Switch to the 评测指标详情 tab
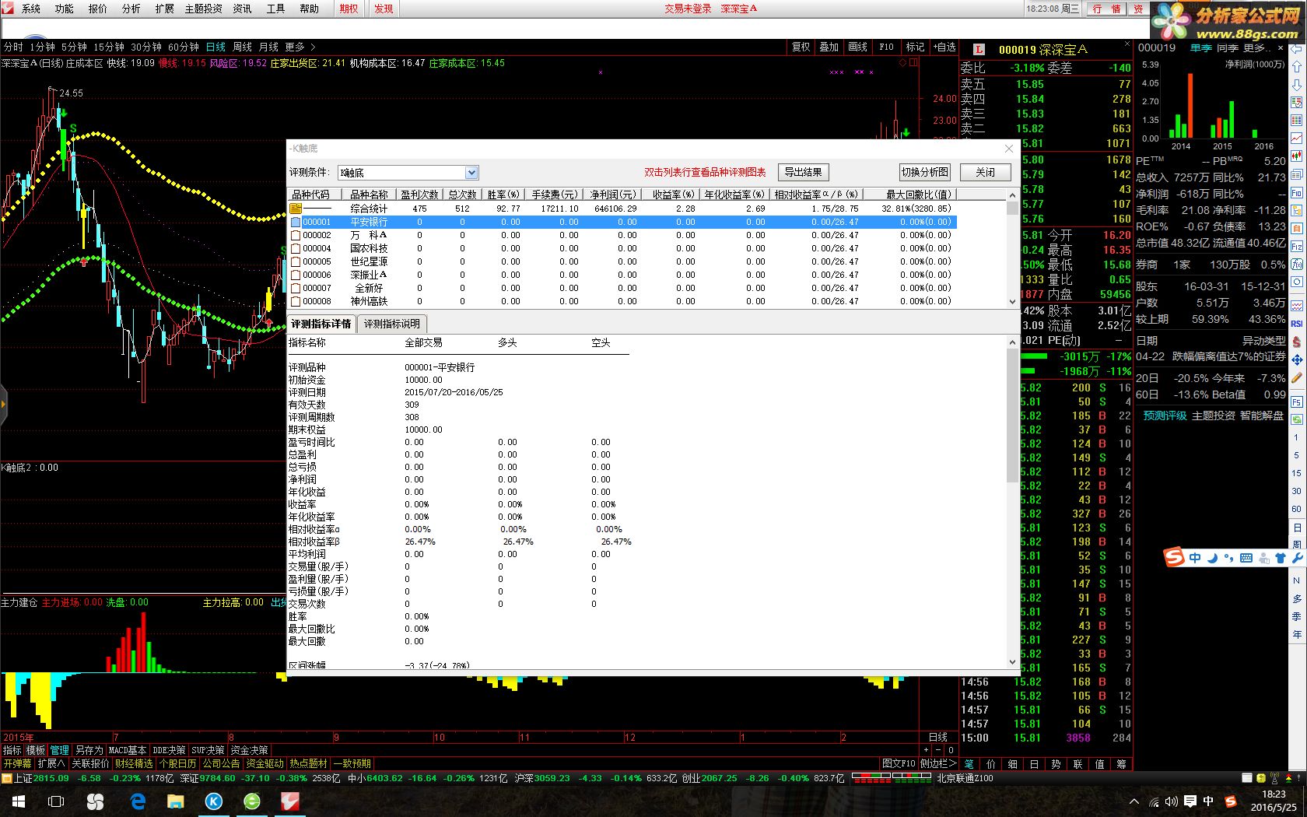Viewport: 1307px width, 817px height. [x=321, y=324]
